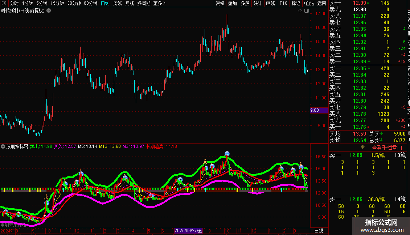Open the dropdown next to 时代新材 title
This screenshot has width=410, height=235.
(x=49, y=11)
